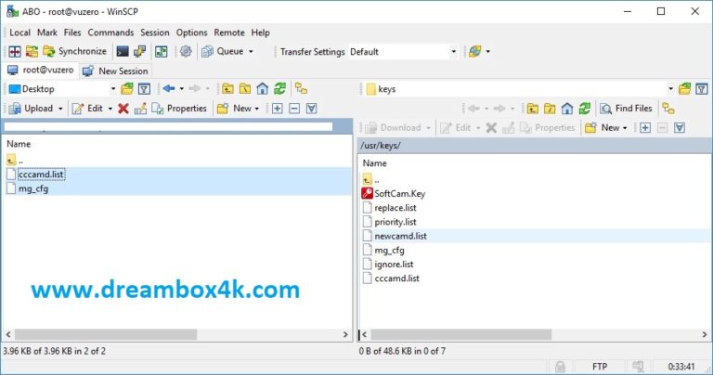Open the Session menu
This screenshot has width=713, height=375.
tap(155, 32)
